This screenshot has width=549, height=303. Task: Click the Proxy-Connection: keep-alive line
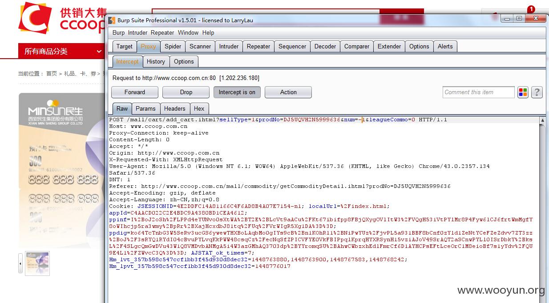coord(159,133)
